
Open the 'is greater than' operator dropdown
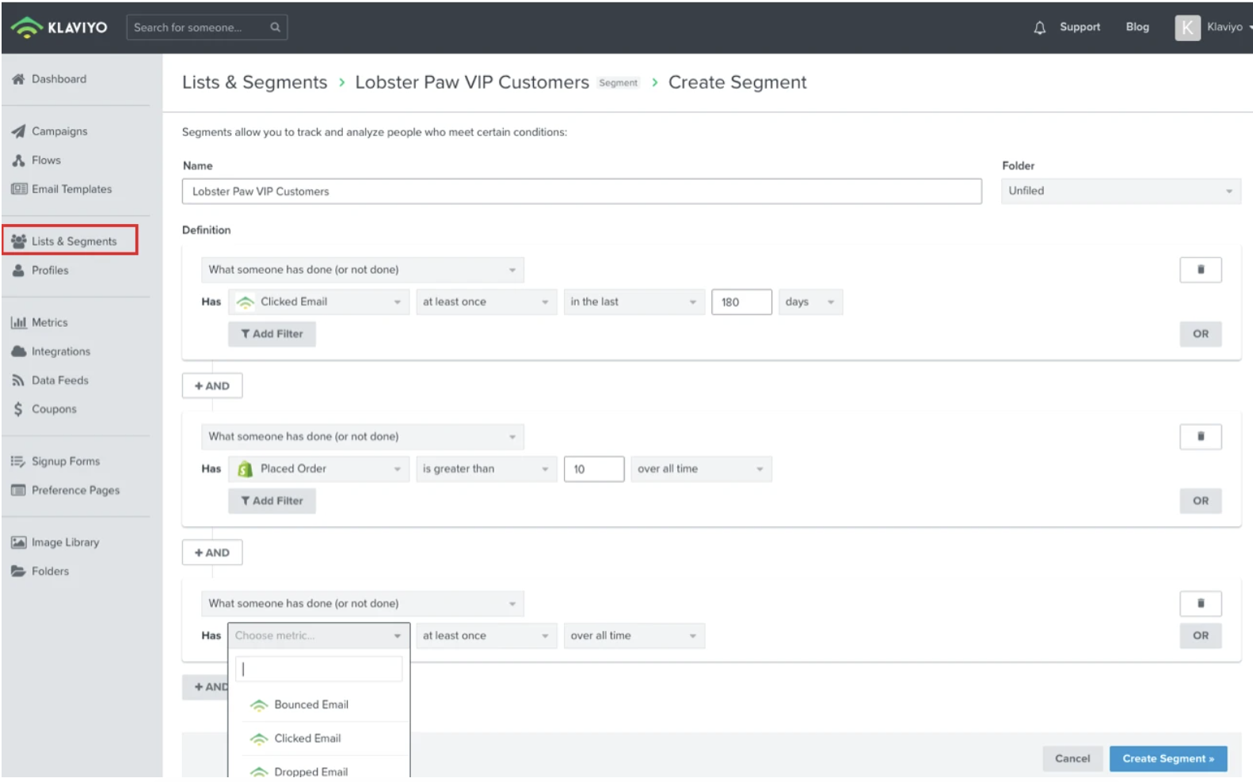pyautogui.click(x=485, y=469)
